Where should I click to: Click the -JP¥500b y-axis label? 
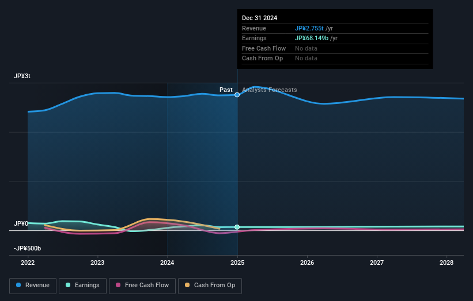(x=27, y=248)
